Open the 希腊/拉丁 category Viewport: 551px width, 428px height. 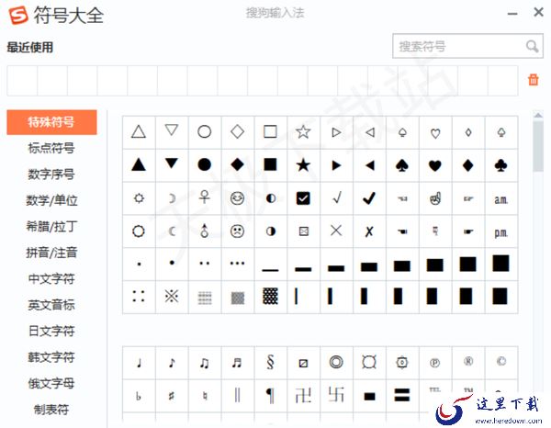point(51,226)
